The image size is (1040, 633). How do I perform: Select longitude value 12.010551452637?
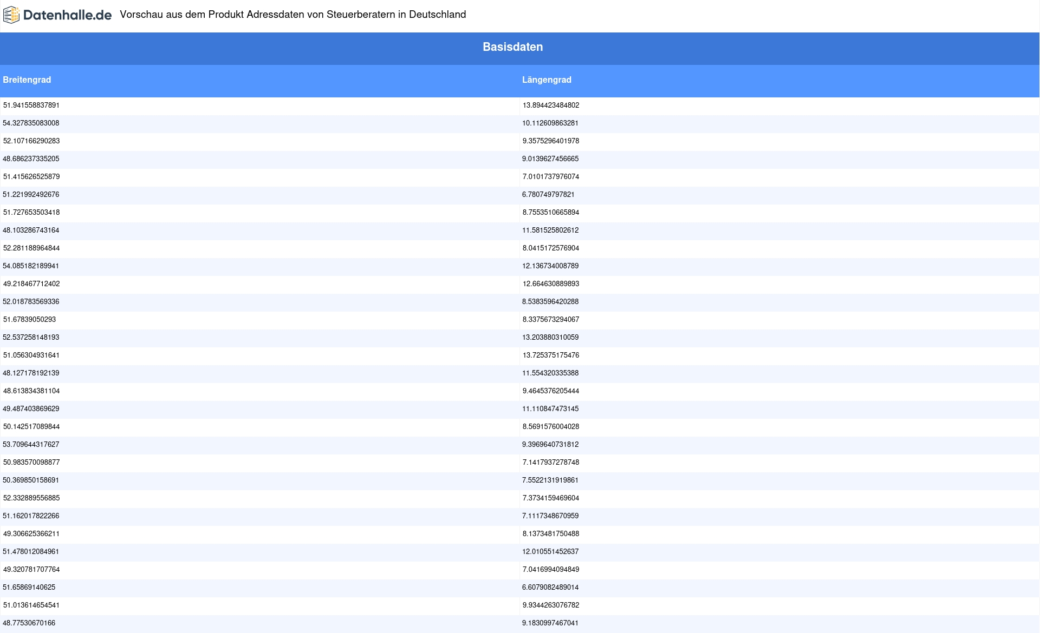coord(550,552)
